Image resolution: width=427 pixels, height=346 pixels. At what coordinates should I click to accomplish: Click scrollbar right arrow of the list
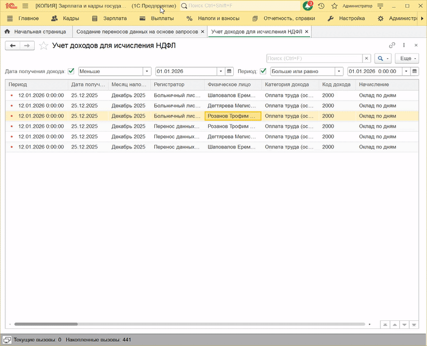(369, 324)
